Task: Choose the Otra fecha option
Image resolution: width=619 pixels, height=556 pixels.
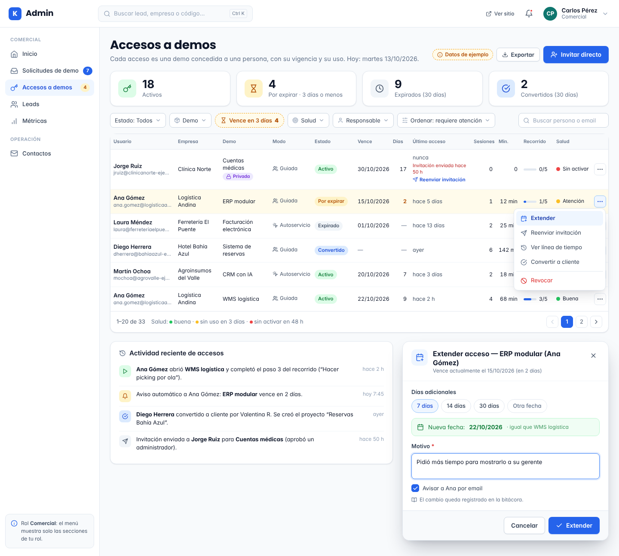Action: click(527, 406)
